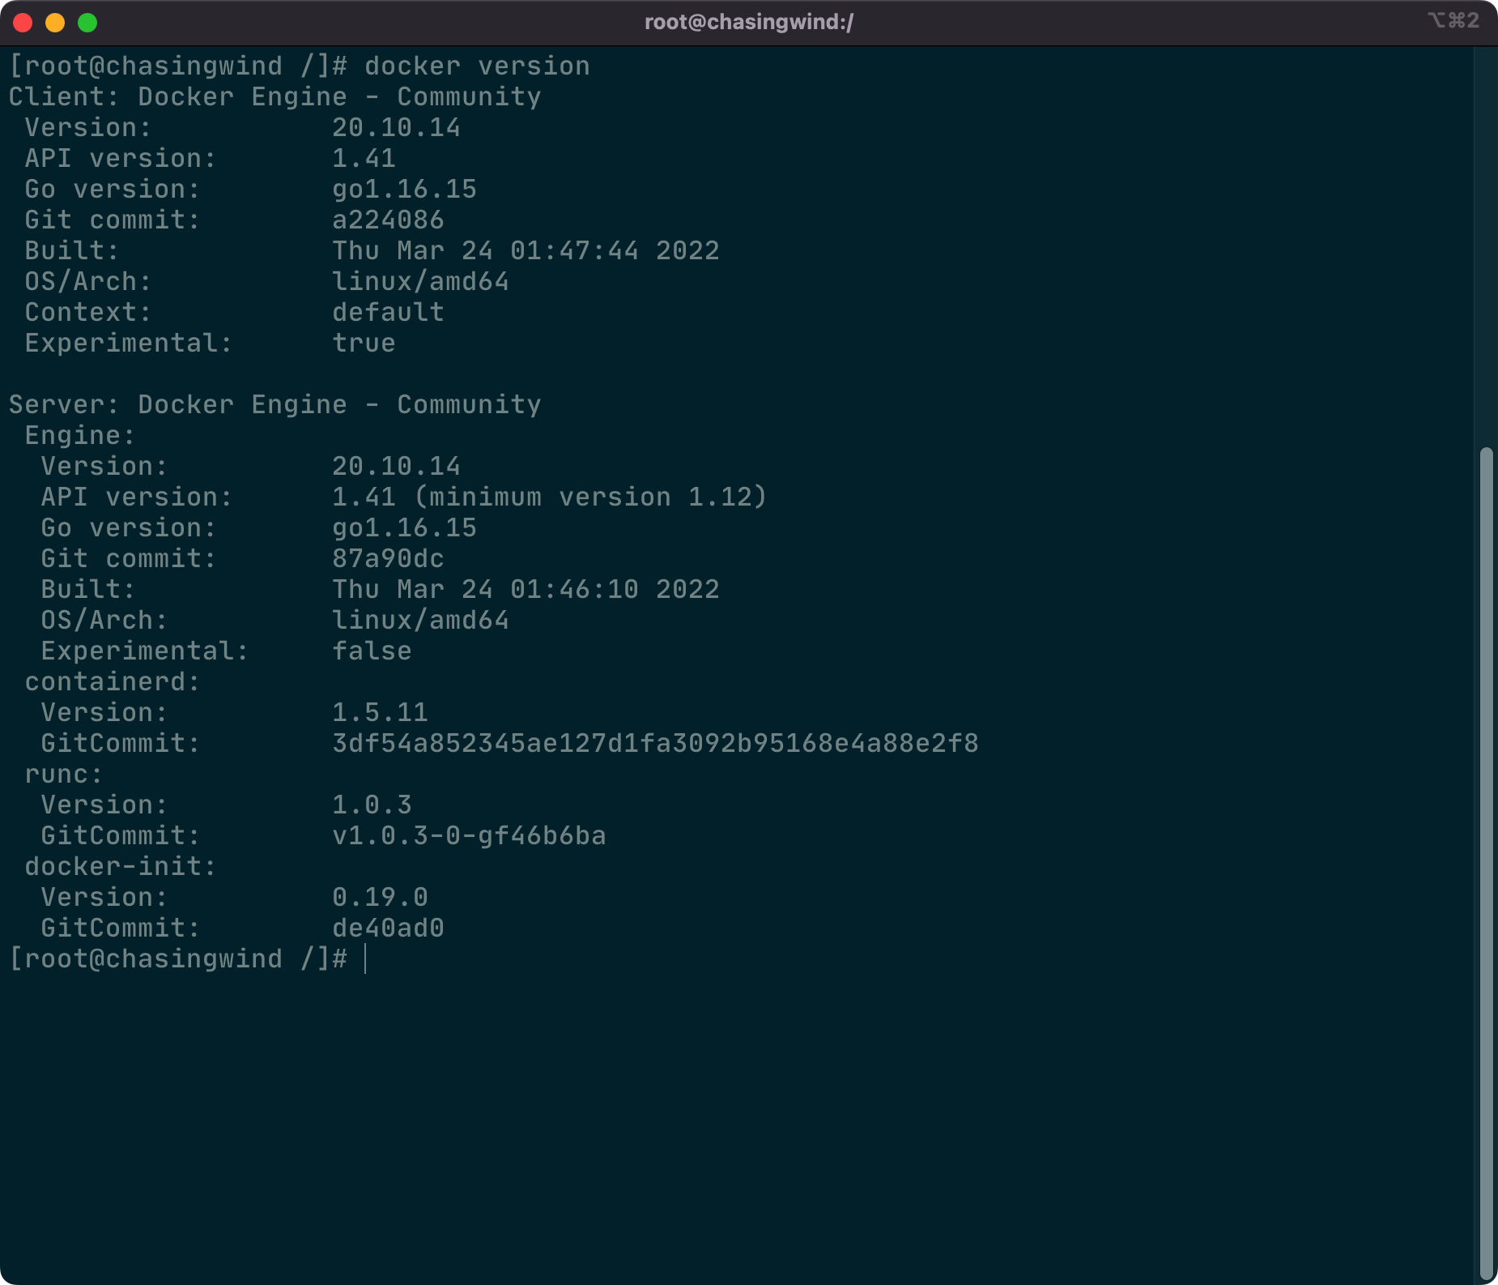Click the window title "root@chasingwind:/"

749,22
